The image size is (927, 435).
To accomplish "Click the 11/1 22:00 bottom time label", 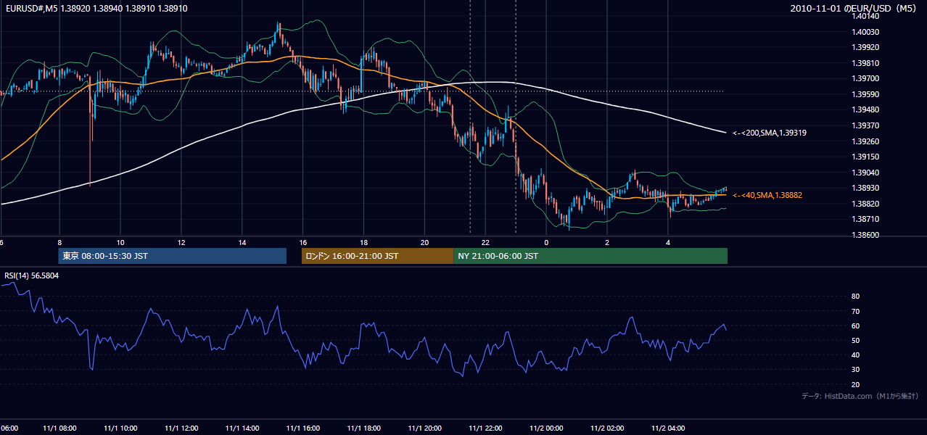I will point(486,428).
